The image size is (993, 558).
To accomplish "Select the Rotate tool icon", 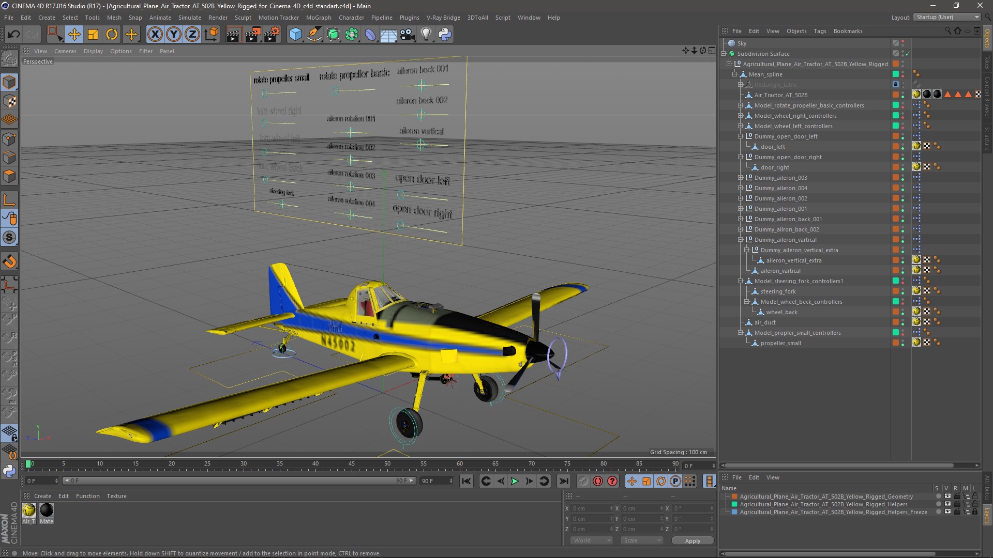I will click(x=112, y=35).
